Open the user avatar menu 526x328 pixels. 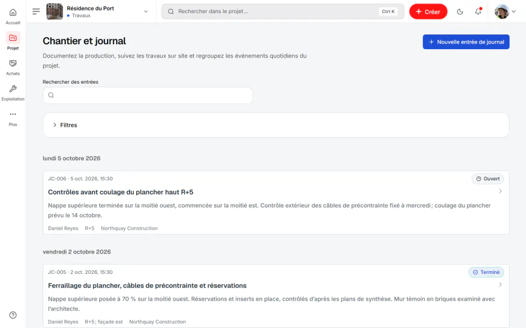(505, 11)
